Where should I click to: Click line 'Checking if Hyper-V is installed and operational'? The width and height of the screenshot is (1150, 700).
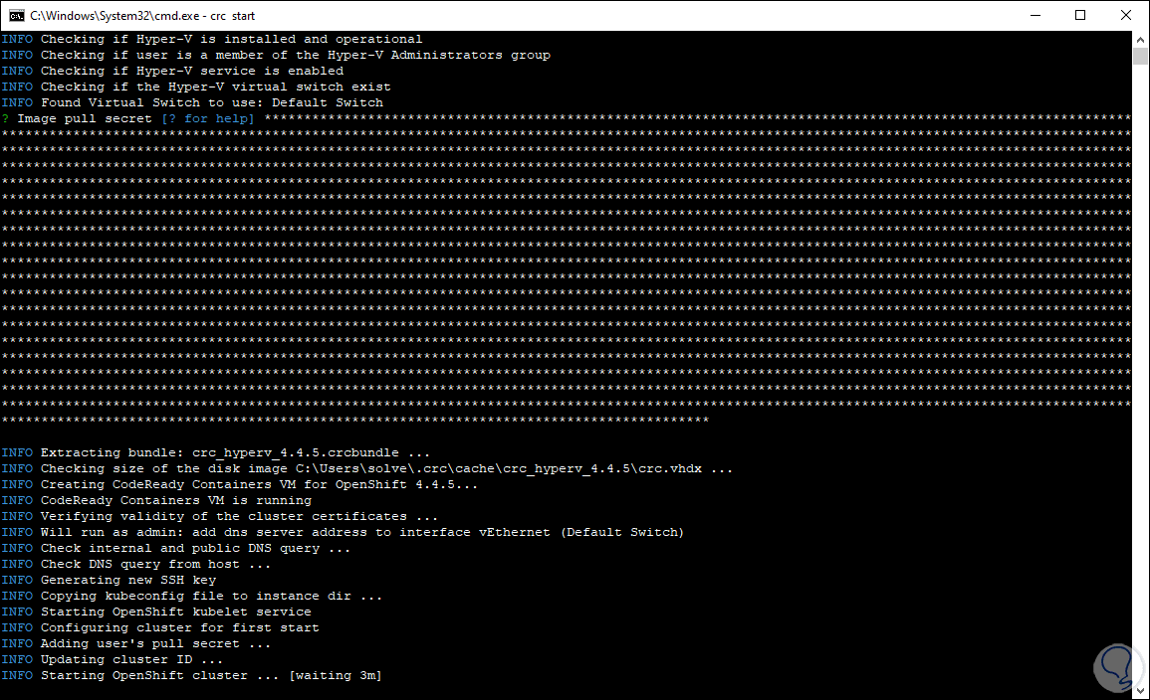(212, 39)
